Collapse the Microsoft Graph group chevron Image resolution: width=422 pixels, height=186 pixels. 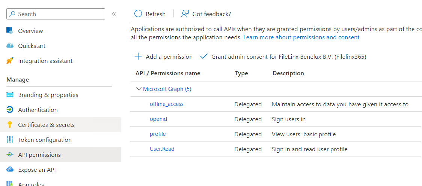[x=139, y=89]
